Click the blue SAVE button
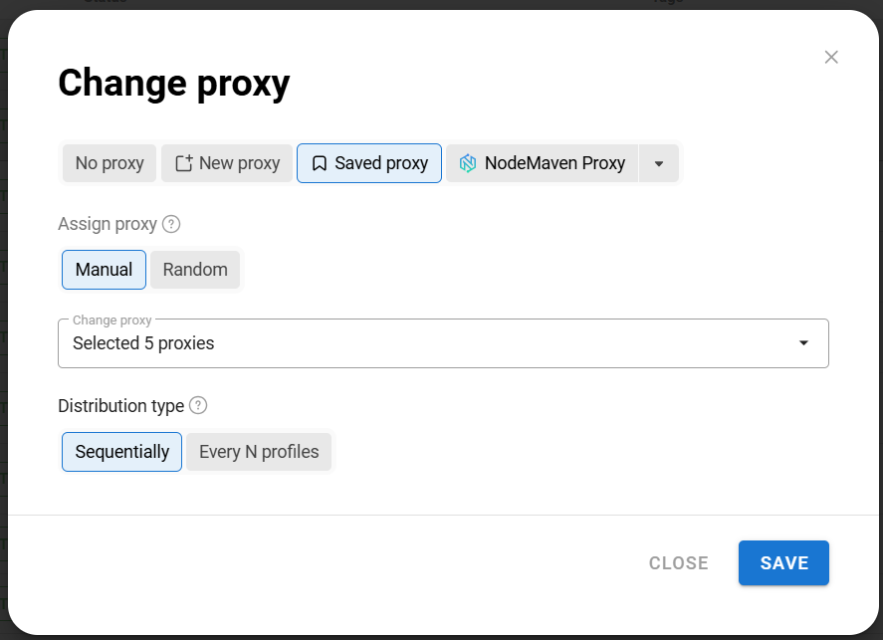Screen dimensions: 883x640 pyautogui.click(x=783, y=563)
